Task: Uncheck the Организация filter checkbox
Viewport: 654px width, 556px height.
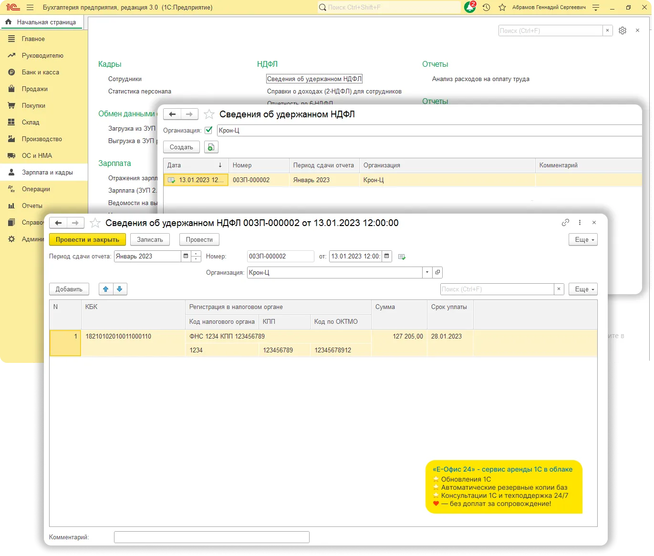Action: (208, 130)
